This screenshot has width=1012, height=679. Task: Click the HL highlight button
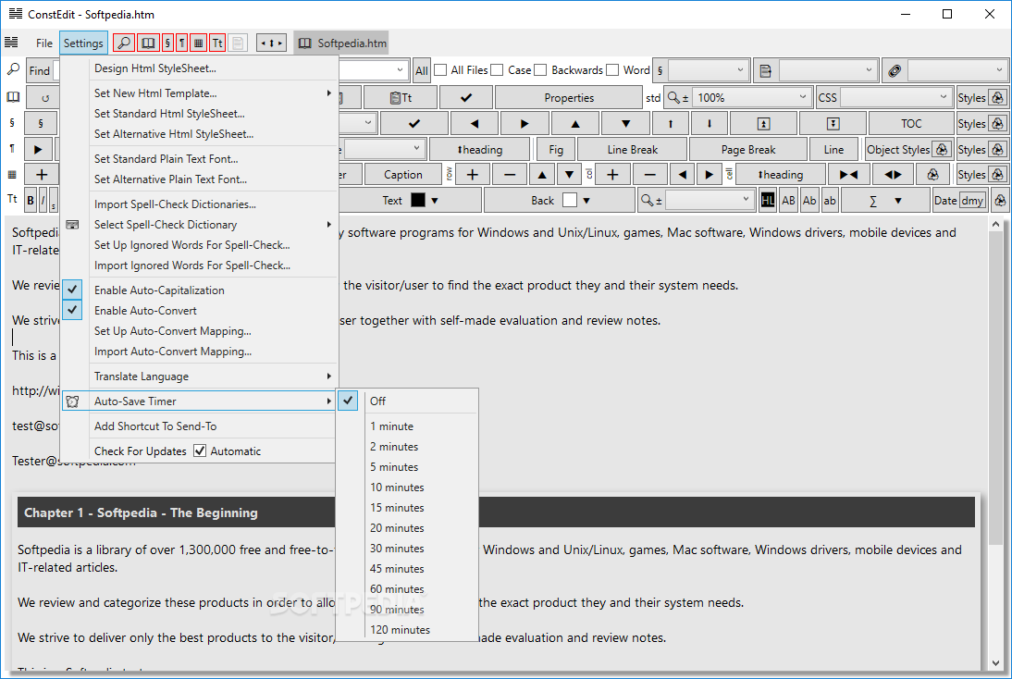(x=768, y=201)
